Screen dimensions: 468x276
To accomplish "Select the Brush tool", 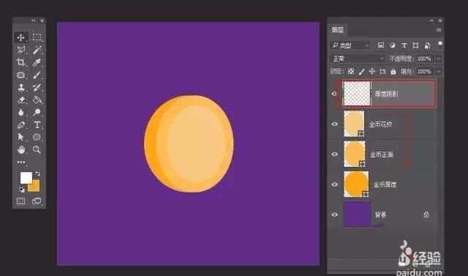I will click(x=37, y=75).
